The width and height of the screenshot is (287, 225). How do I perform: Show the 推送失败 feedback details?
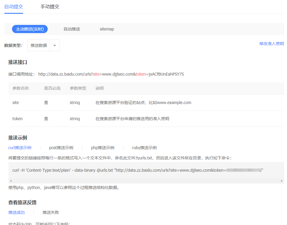(x=51, y=212)
